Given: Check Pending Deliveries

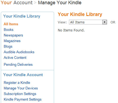Looking at the screenshot, I should click(x=18, y=64).
